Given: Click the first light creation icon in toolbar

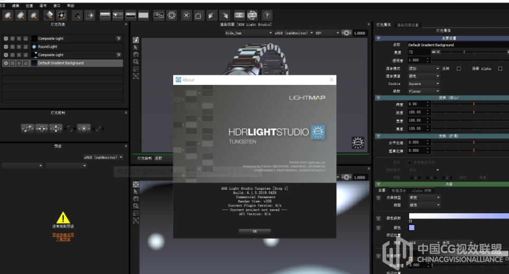Looking at the screenshot, I should point(8,15).
